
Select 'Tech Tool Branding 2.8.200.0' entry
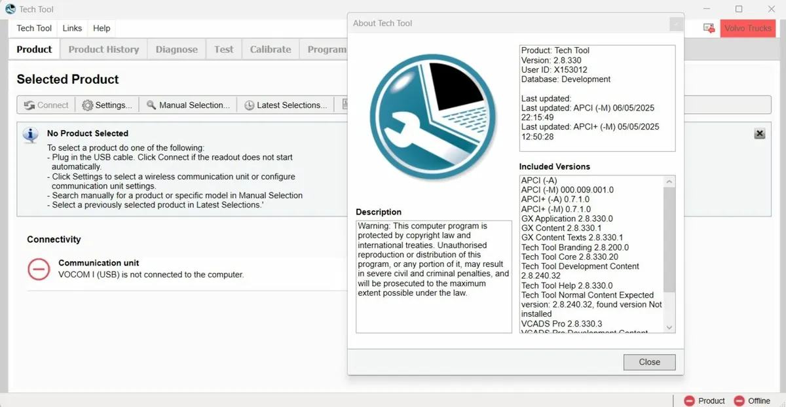click(x=575, y=247)
